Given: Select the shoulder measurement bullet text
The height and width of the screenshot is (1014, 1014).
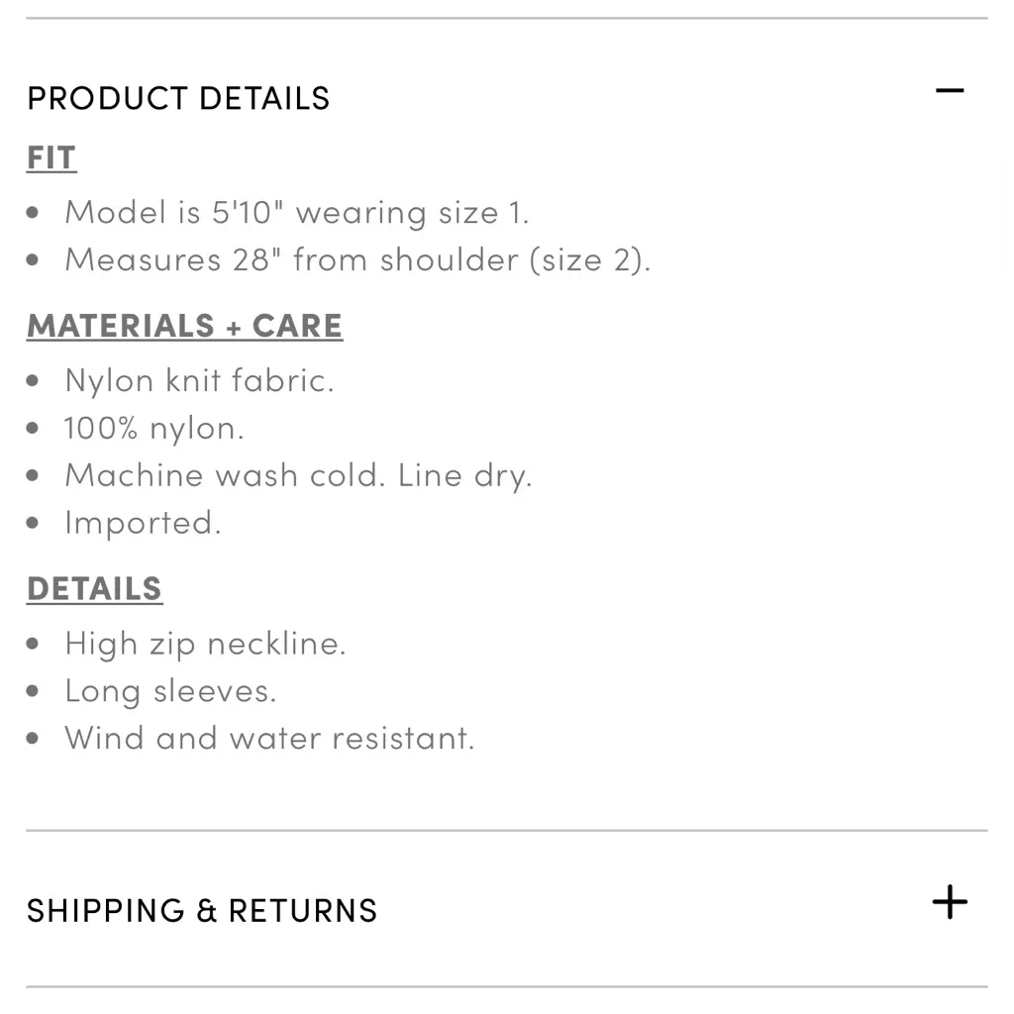Looking at the screenshot, I should [356, 259].
